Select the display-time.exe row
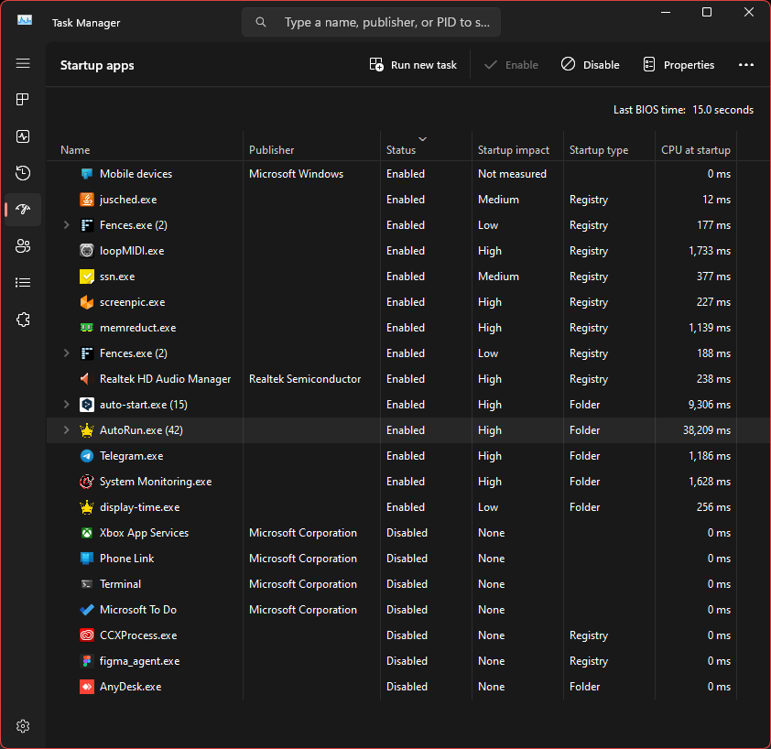The image size is (771, 749). tap(408, 507)
